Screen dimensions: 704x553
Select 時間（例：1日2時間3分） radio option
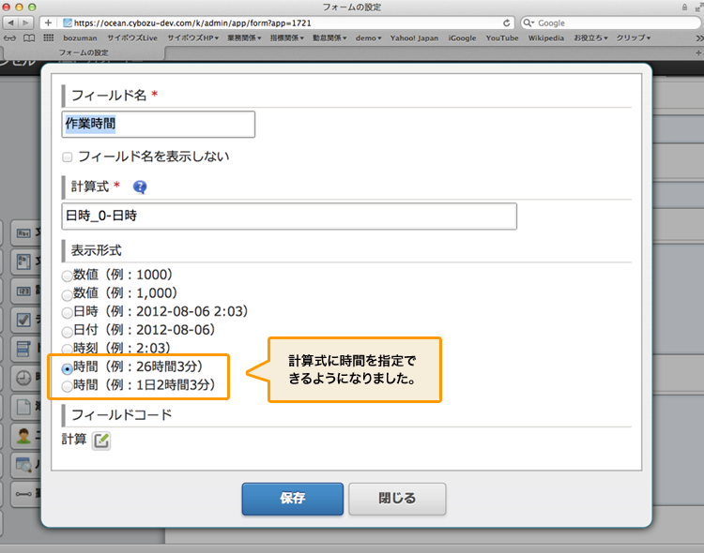67,385
